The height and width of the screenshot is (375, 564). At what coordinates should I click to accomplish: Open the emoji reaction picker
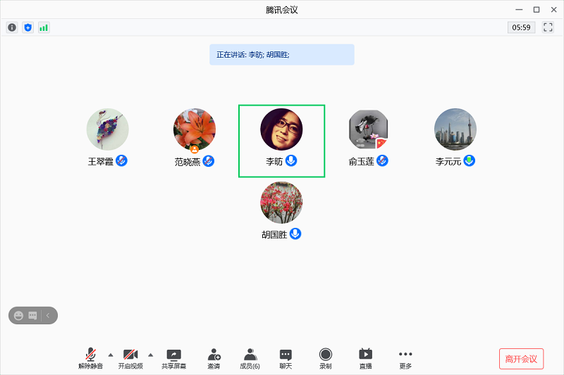(19, 316)
